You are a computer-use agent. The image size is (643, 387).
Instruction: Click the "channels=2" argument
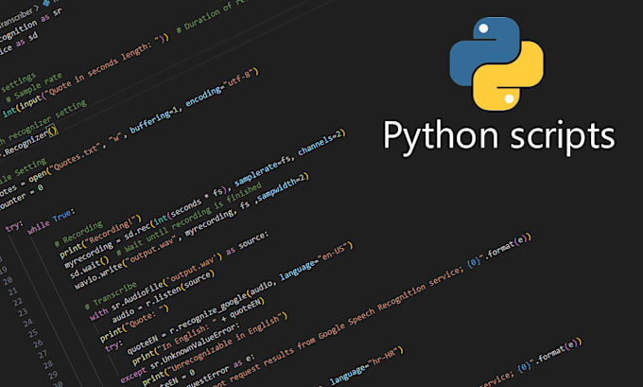pyautogui.click(x=321, y=143)
